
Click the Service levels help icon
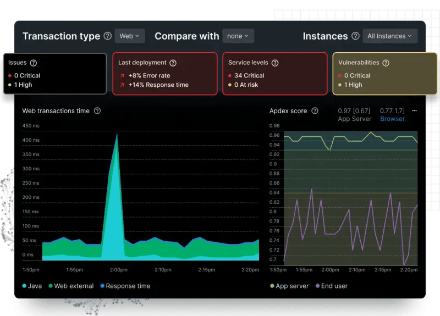[x=275, y=63]
